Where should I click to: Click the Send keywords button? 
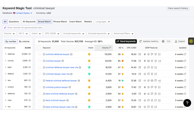[x=126, y=42]
